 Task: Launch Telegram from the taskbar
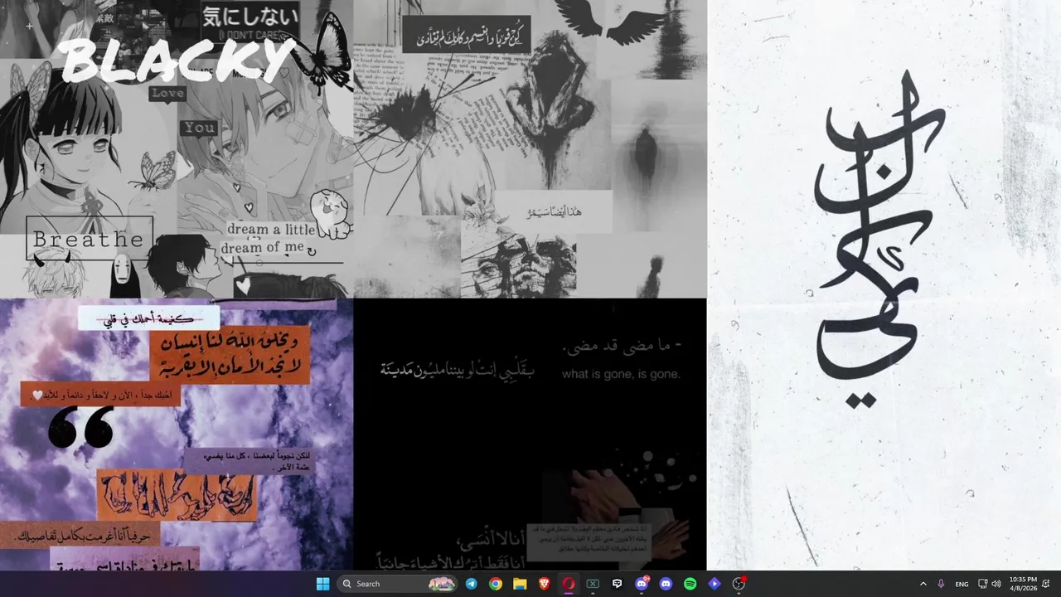pyautogui.click(x=471, y=584)
